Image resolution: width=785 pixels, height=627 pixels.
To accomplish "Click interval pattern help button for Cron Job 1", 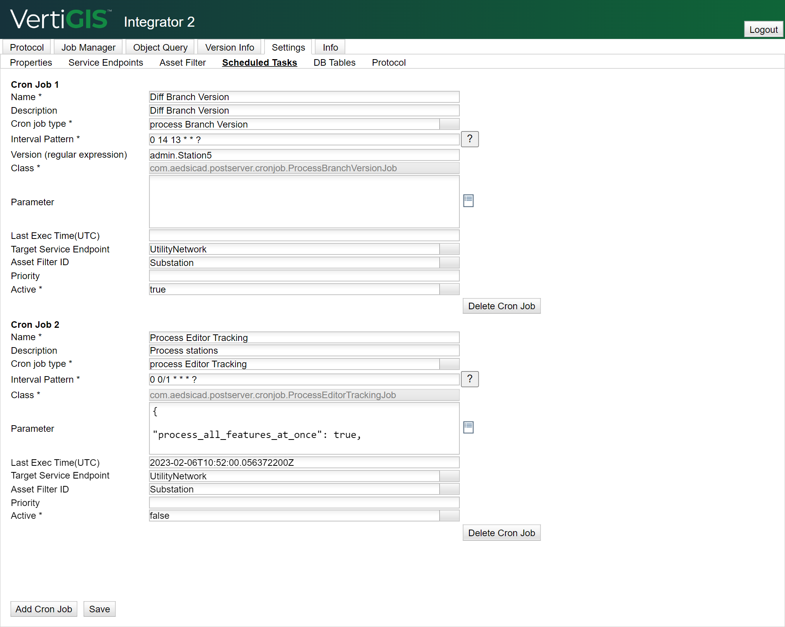I will click(470, 139).
